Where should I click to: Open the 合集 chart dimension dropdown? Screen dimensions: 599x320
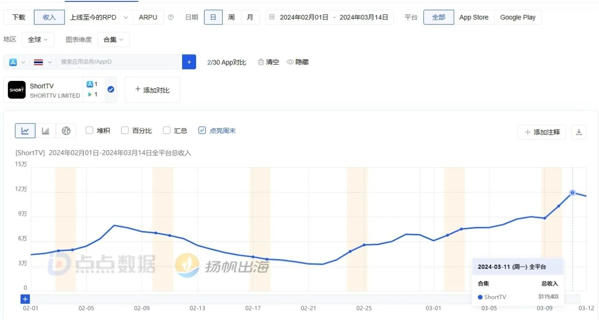click(x=113, y=39)
